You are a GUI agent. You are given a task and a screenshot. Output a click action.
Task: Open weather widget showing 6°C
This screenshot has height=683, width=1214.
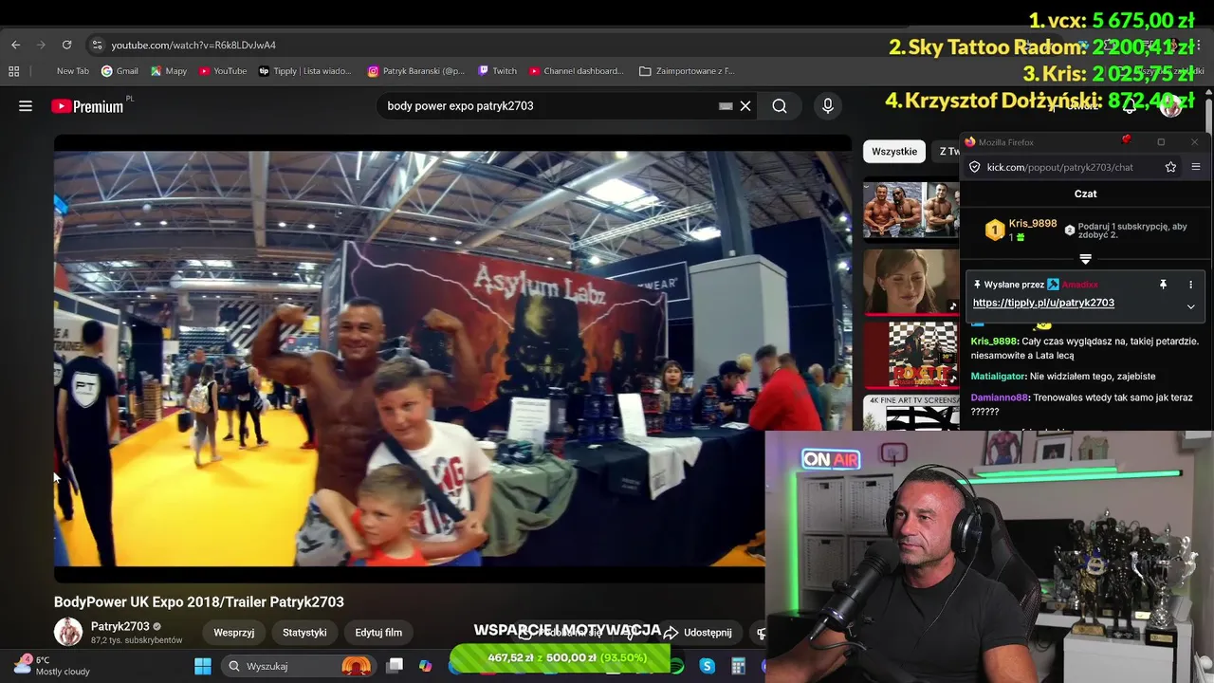coord(52,665)
